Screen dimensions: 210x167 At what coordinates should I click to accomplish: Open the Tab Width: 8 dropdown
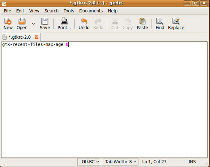[x=120, y=162]
